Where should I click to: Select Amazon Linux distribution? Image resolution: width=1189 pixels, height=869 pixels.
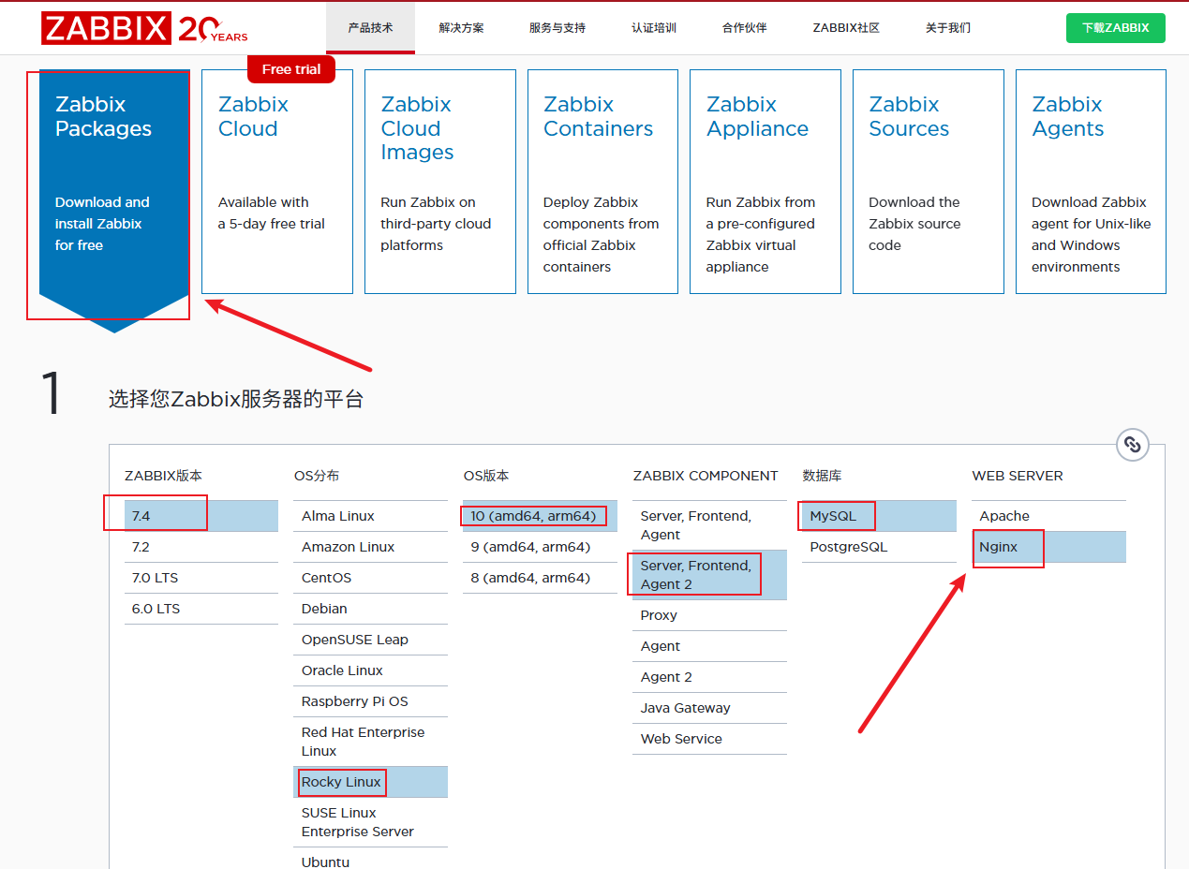point(371,547)
